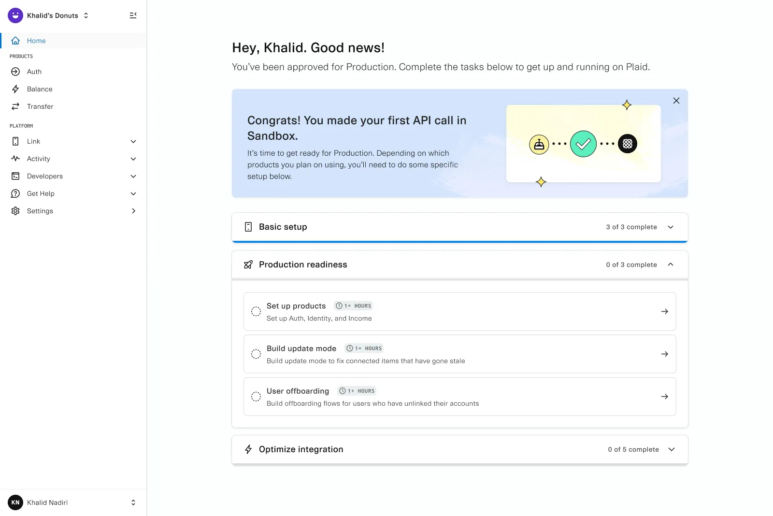Viewport: 773px width, 516px height.
Task: Click the '0 of 3 complete' text
Action: (631, 265)
